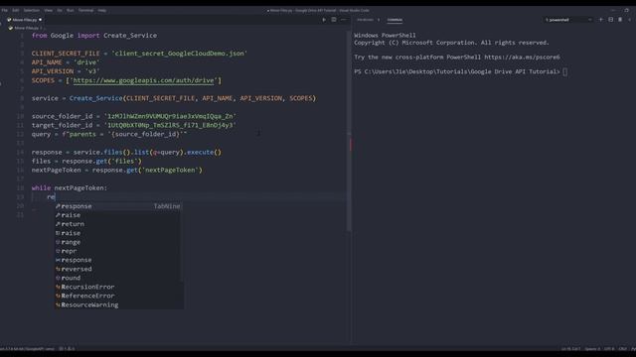Click the 'API_VERSION' variable definition
This screenshot has height=357, width=636.
point(53,71)
